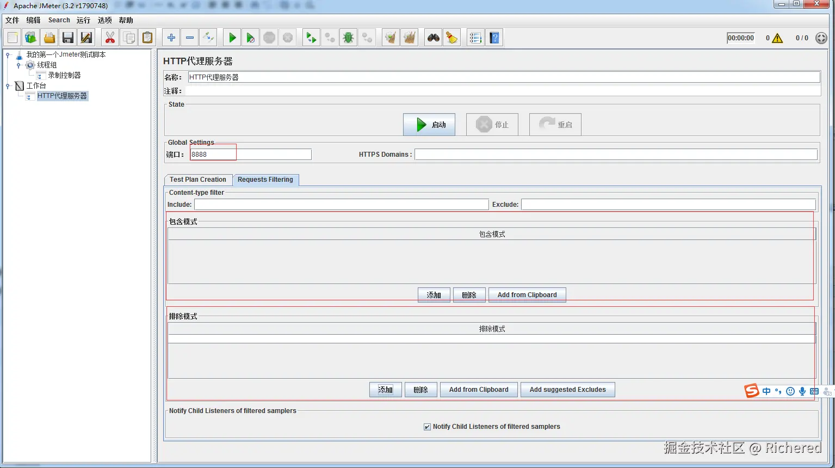Click the Expand All plus icon
This screenshot has width=835, height=468.
click(x=171, y=38)
